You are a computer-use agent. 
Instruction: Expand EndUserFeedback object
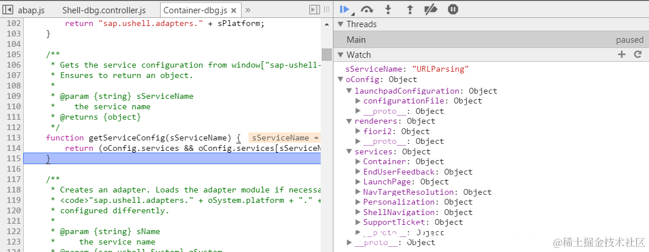358,172
